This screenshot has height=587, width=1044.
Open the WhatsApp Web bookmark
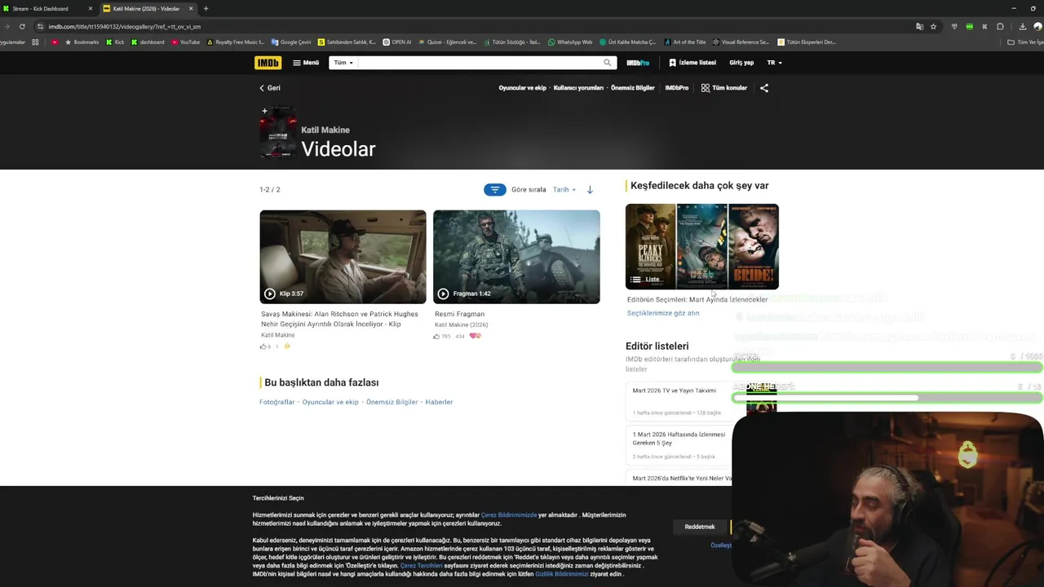coord(570,42)
